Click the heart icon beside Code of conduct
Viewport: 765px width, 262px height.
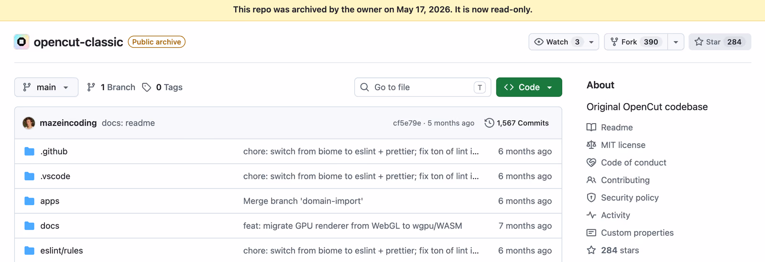tap(591, 163)
